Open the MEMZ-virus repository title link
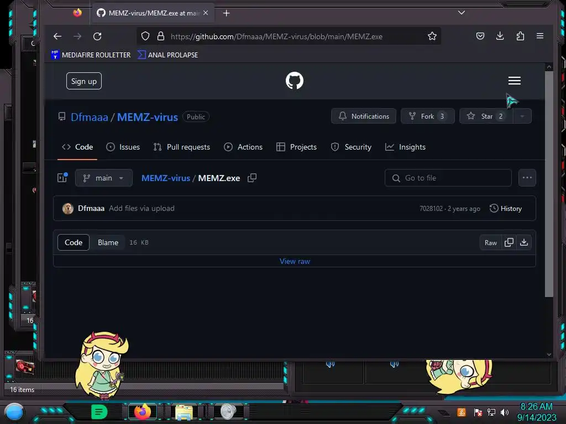 [147, 117]
